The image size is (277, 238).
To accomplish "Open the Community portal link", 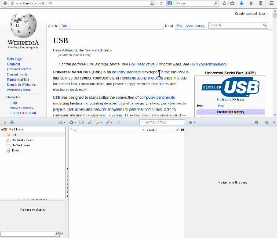I will tap(23, 113).
